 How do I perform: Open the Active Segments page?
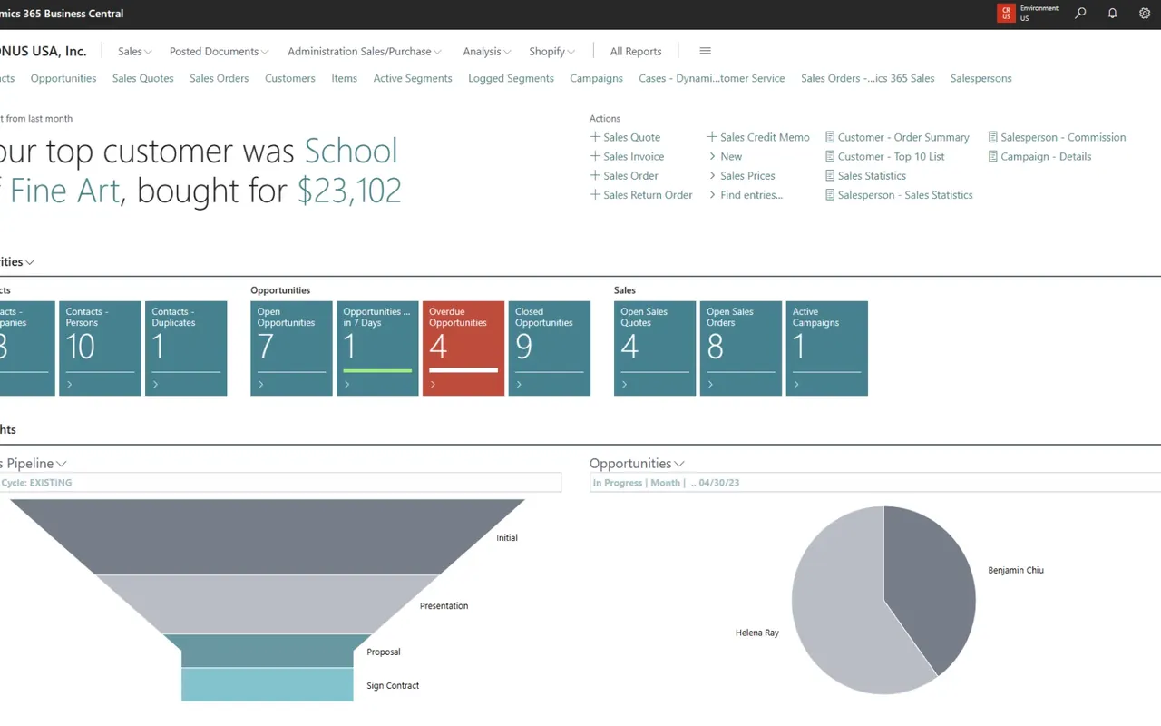413,78
